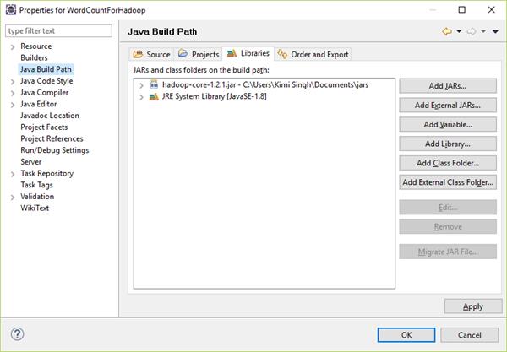Click the Source tab icon

[139, 54]
